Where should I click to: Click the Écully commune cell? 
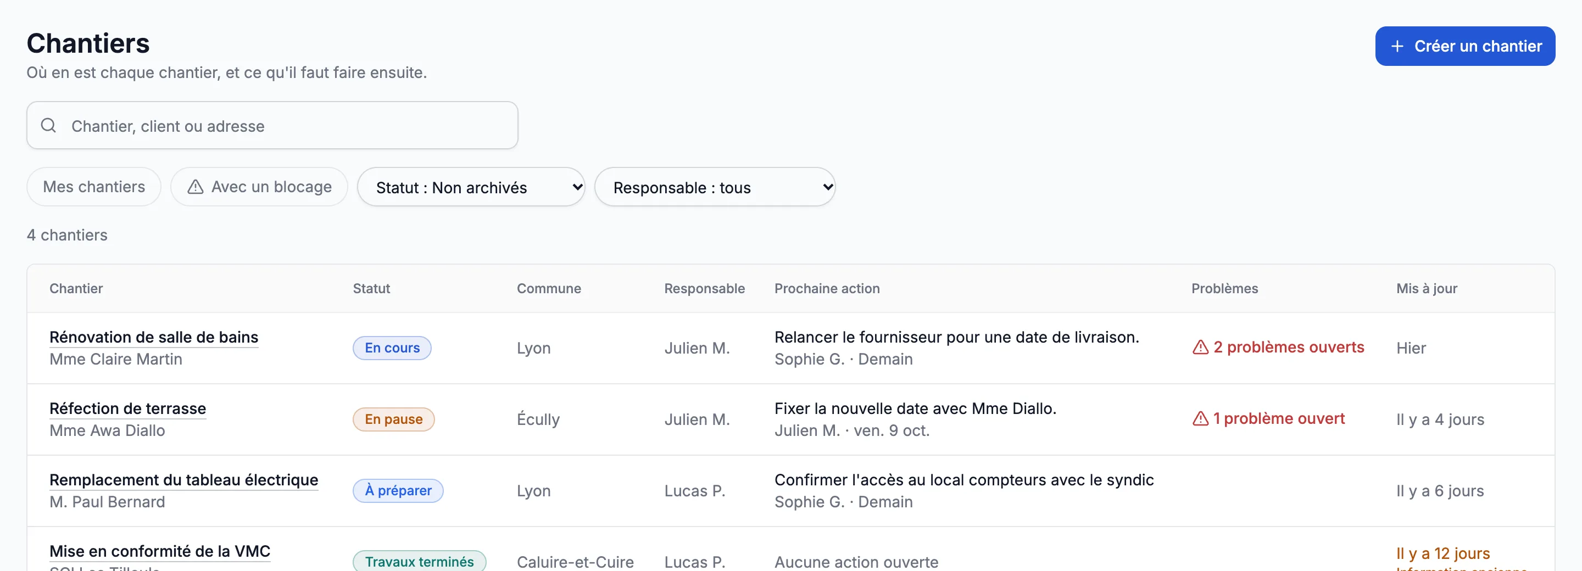point(538,419)
